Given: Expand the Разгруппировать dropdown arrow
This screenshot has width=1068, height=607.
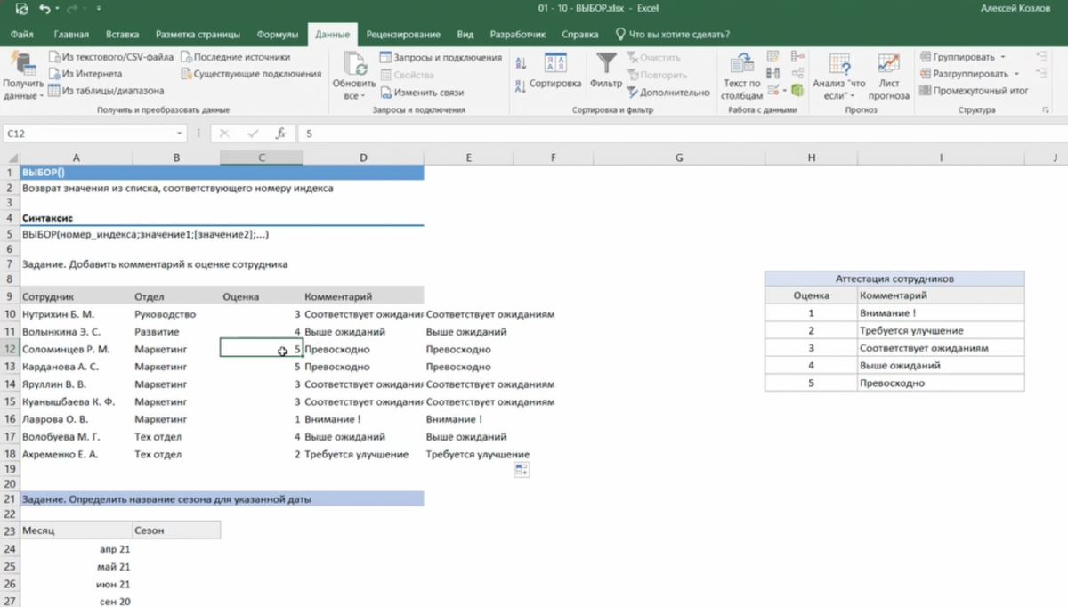Looking at the screenshot, I should tap(1015, 74).
